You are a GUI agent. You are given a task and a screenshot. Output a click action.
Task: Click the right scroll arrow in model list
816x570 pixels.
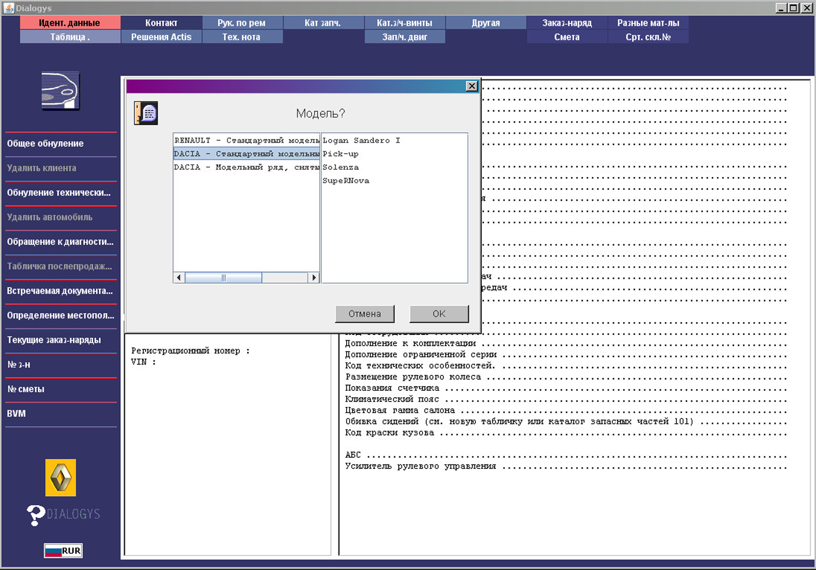point(314,278)
